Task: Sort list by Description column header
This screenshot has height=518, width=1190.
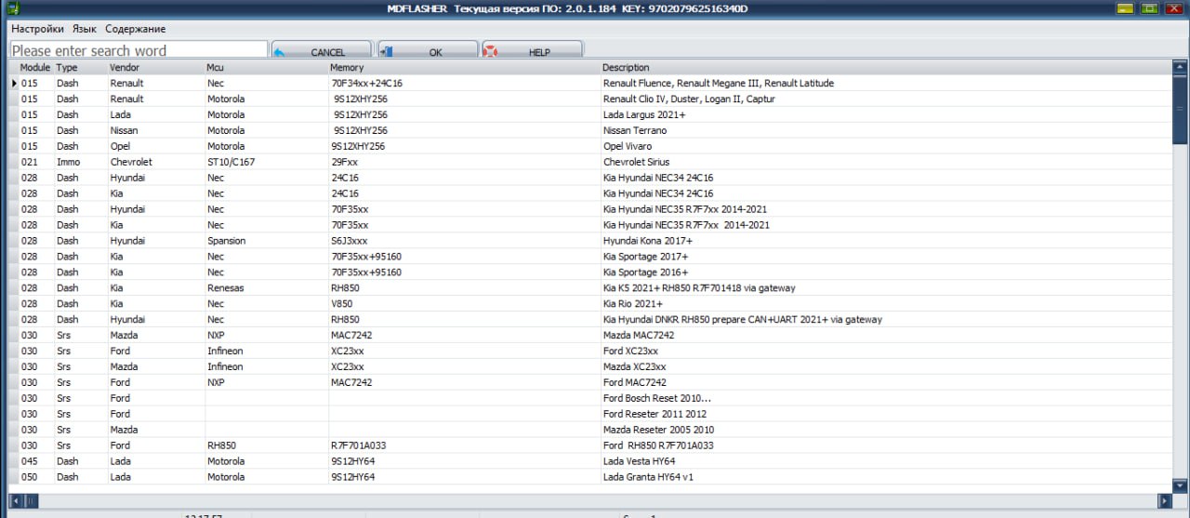Action: pyautogui.click(x=626, y=68)
